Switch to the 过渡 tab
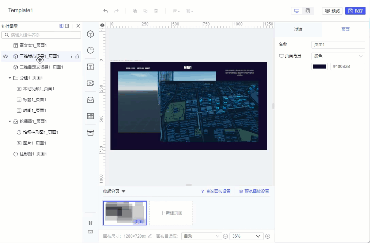 [x=298, y=29]
